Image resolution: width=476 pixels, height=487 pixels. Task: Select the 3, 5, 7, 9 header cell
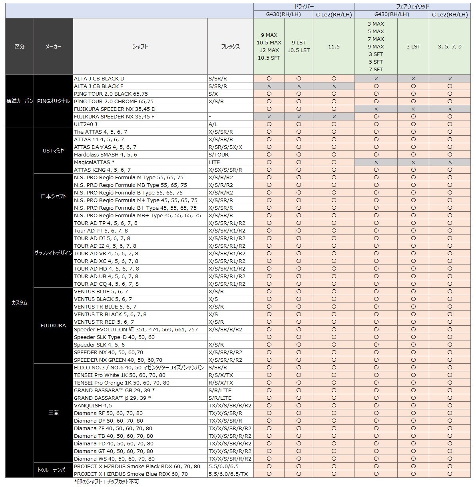tap(450, 46)
